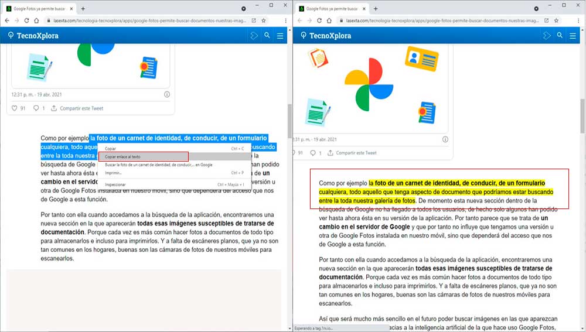586x332 pixels.
Task: Reload the page in right browser window
Action: (x=319, y=20)
